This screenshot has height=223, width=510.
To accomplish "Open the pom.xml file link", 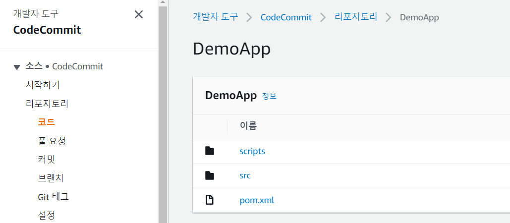I will tap(257, 200).
